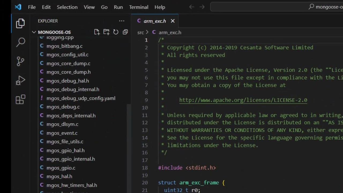Collapse the MONGOOSE-OS folder section

34,32
